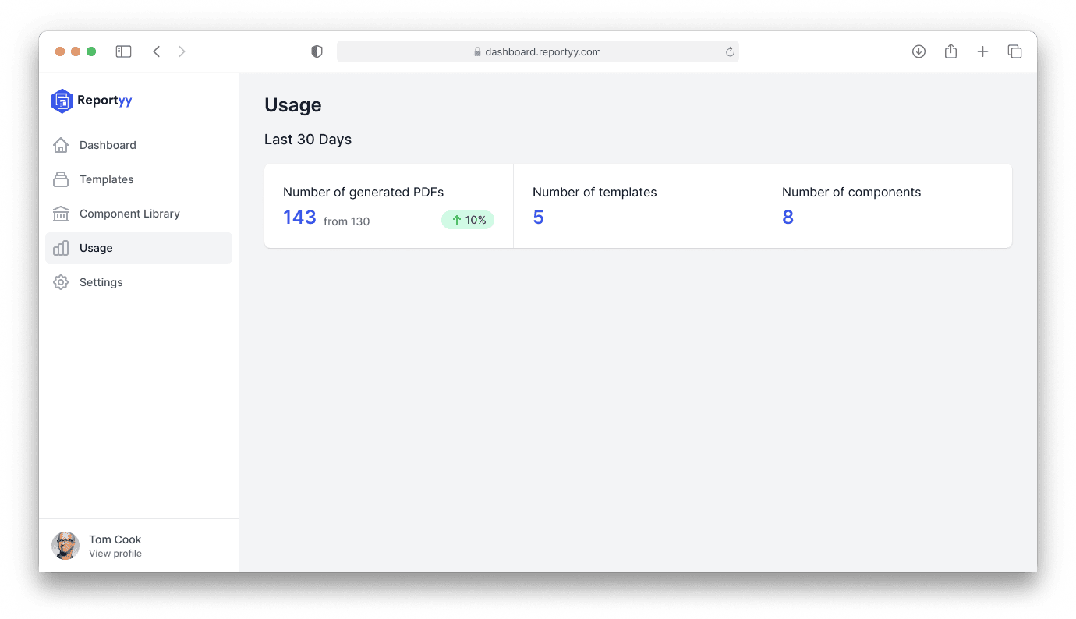This screenshot has width=1076, height=619.
Task: Click the Dashboard home icon
Action: 61,145
